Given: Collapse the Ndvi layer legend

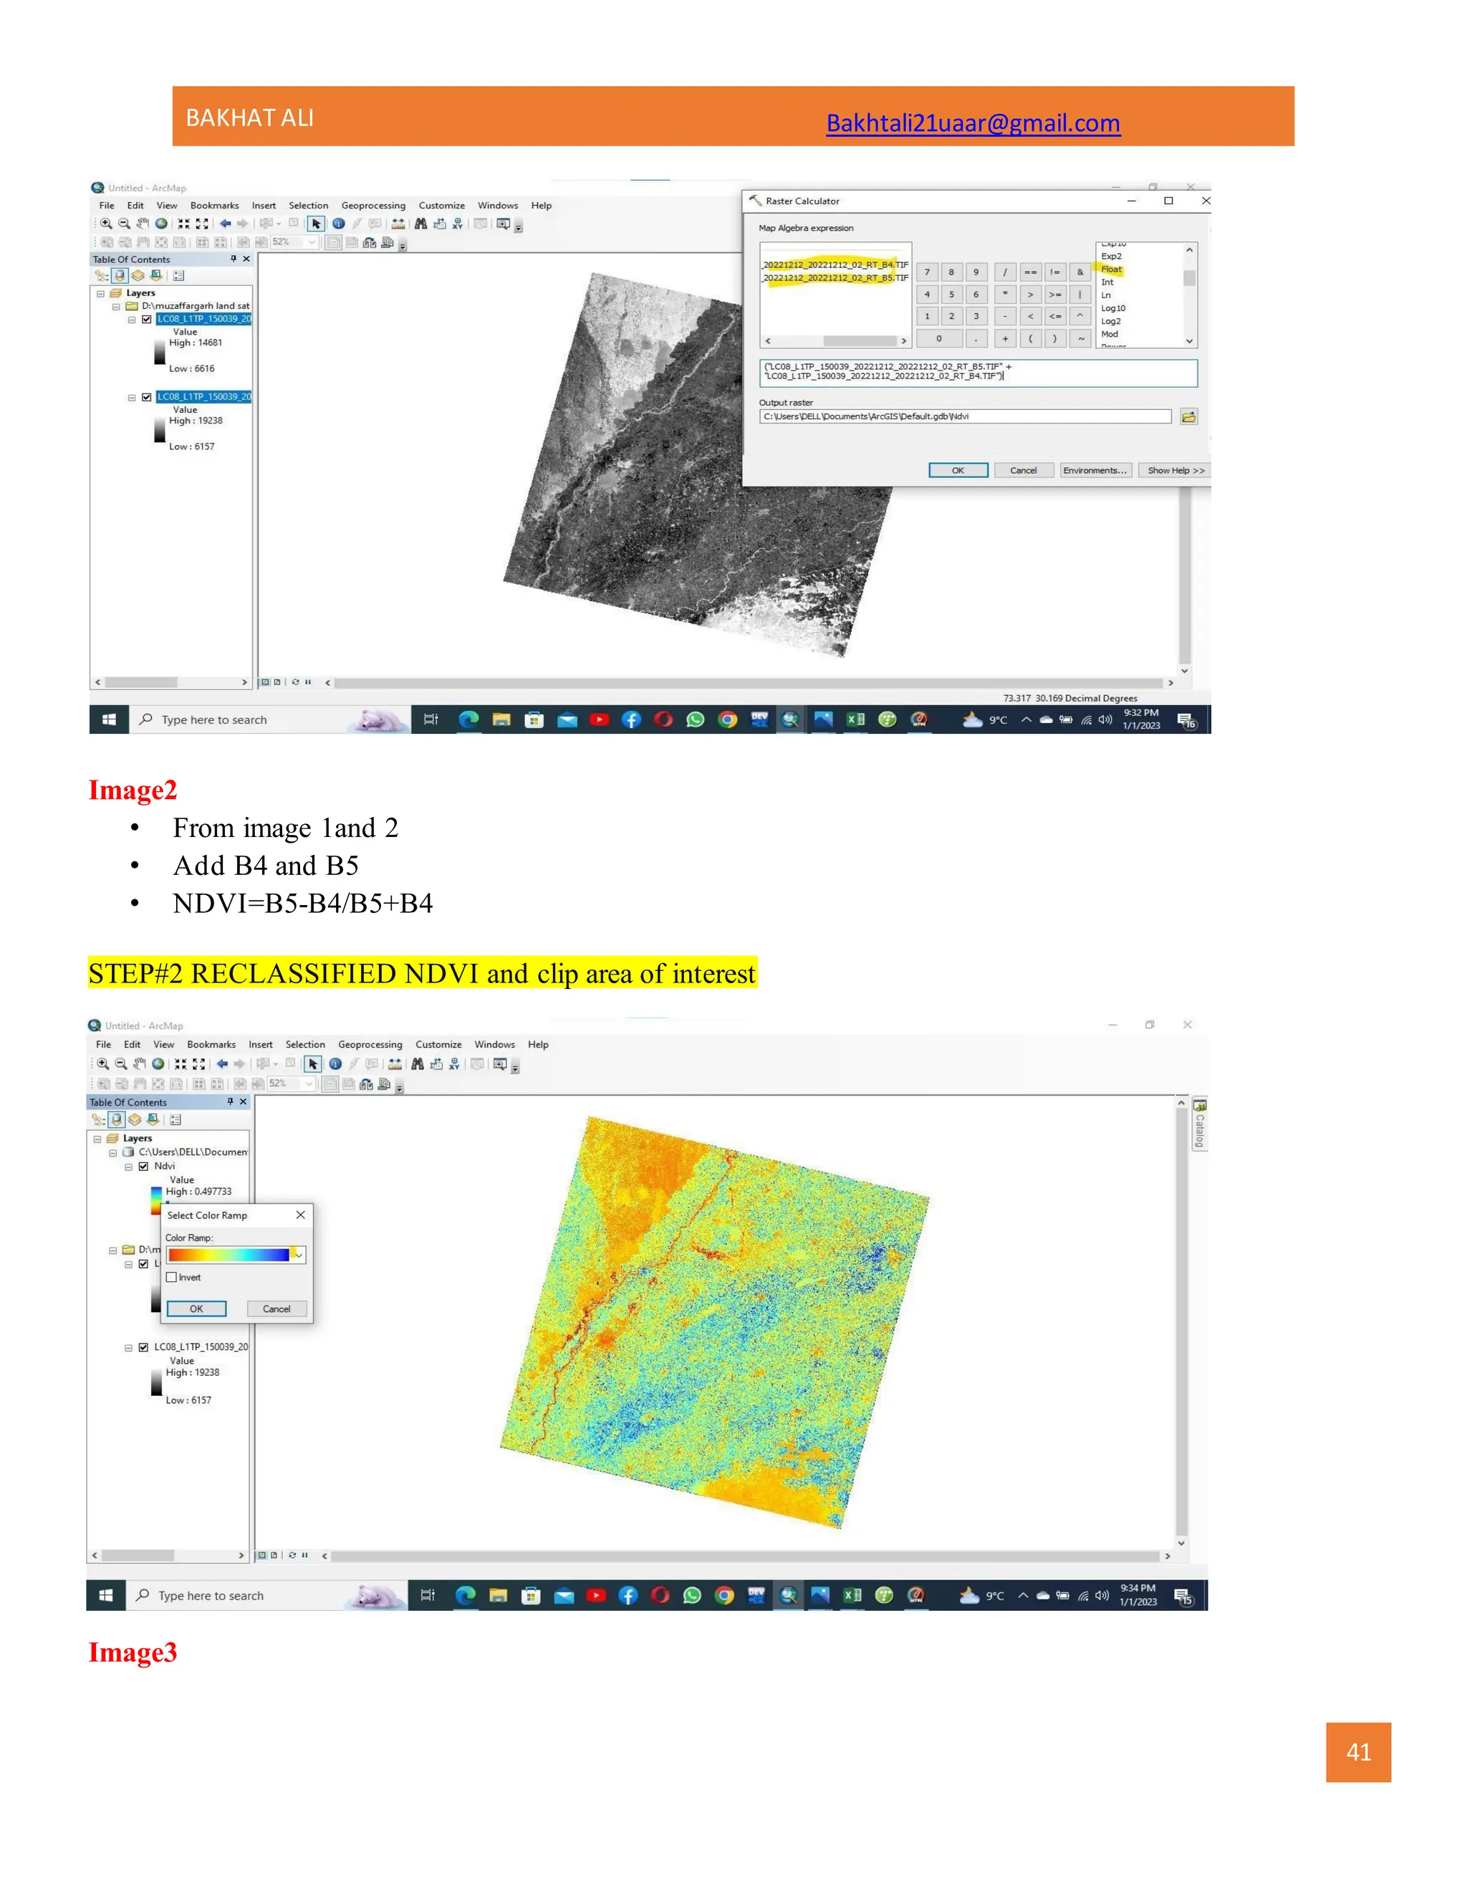Looking at the screenshot, I should pyautogui.click(x=128, y=1166).
